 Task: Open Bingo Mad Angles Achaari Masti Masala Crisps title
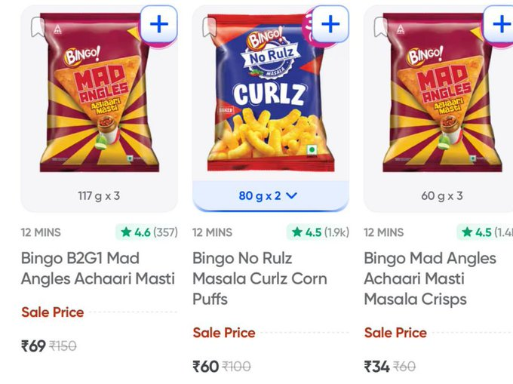(x=430, y=278)
